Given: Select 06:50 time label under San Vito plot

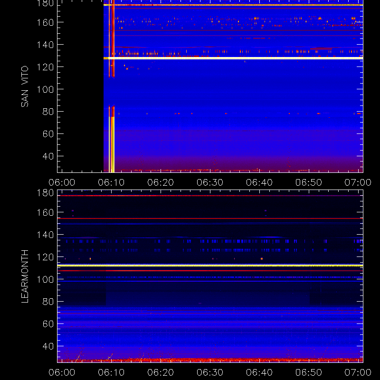Looking at the screenshot, I should (x=309, y=182).
